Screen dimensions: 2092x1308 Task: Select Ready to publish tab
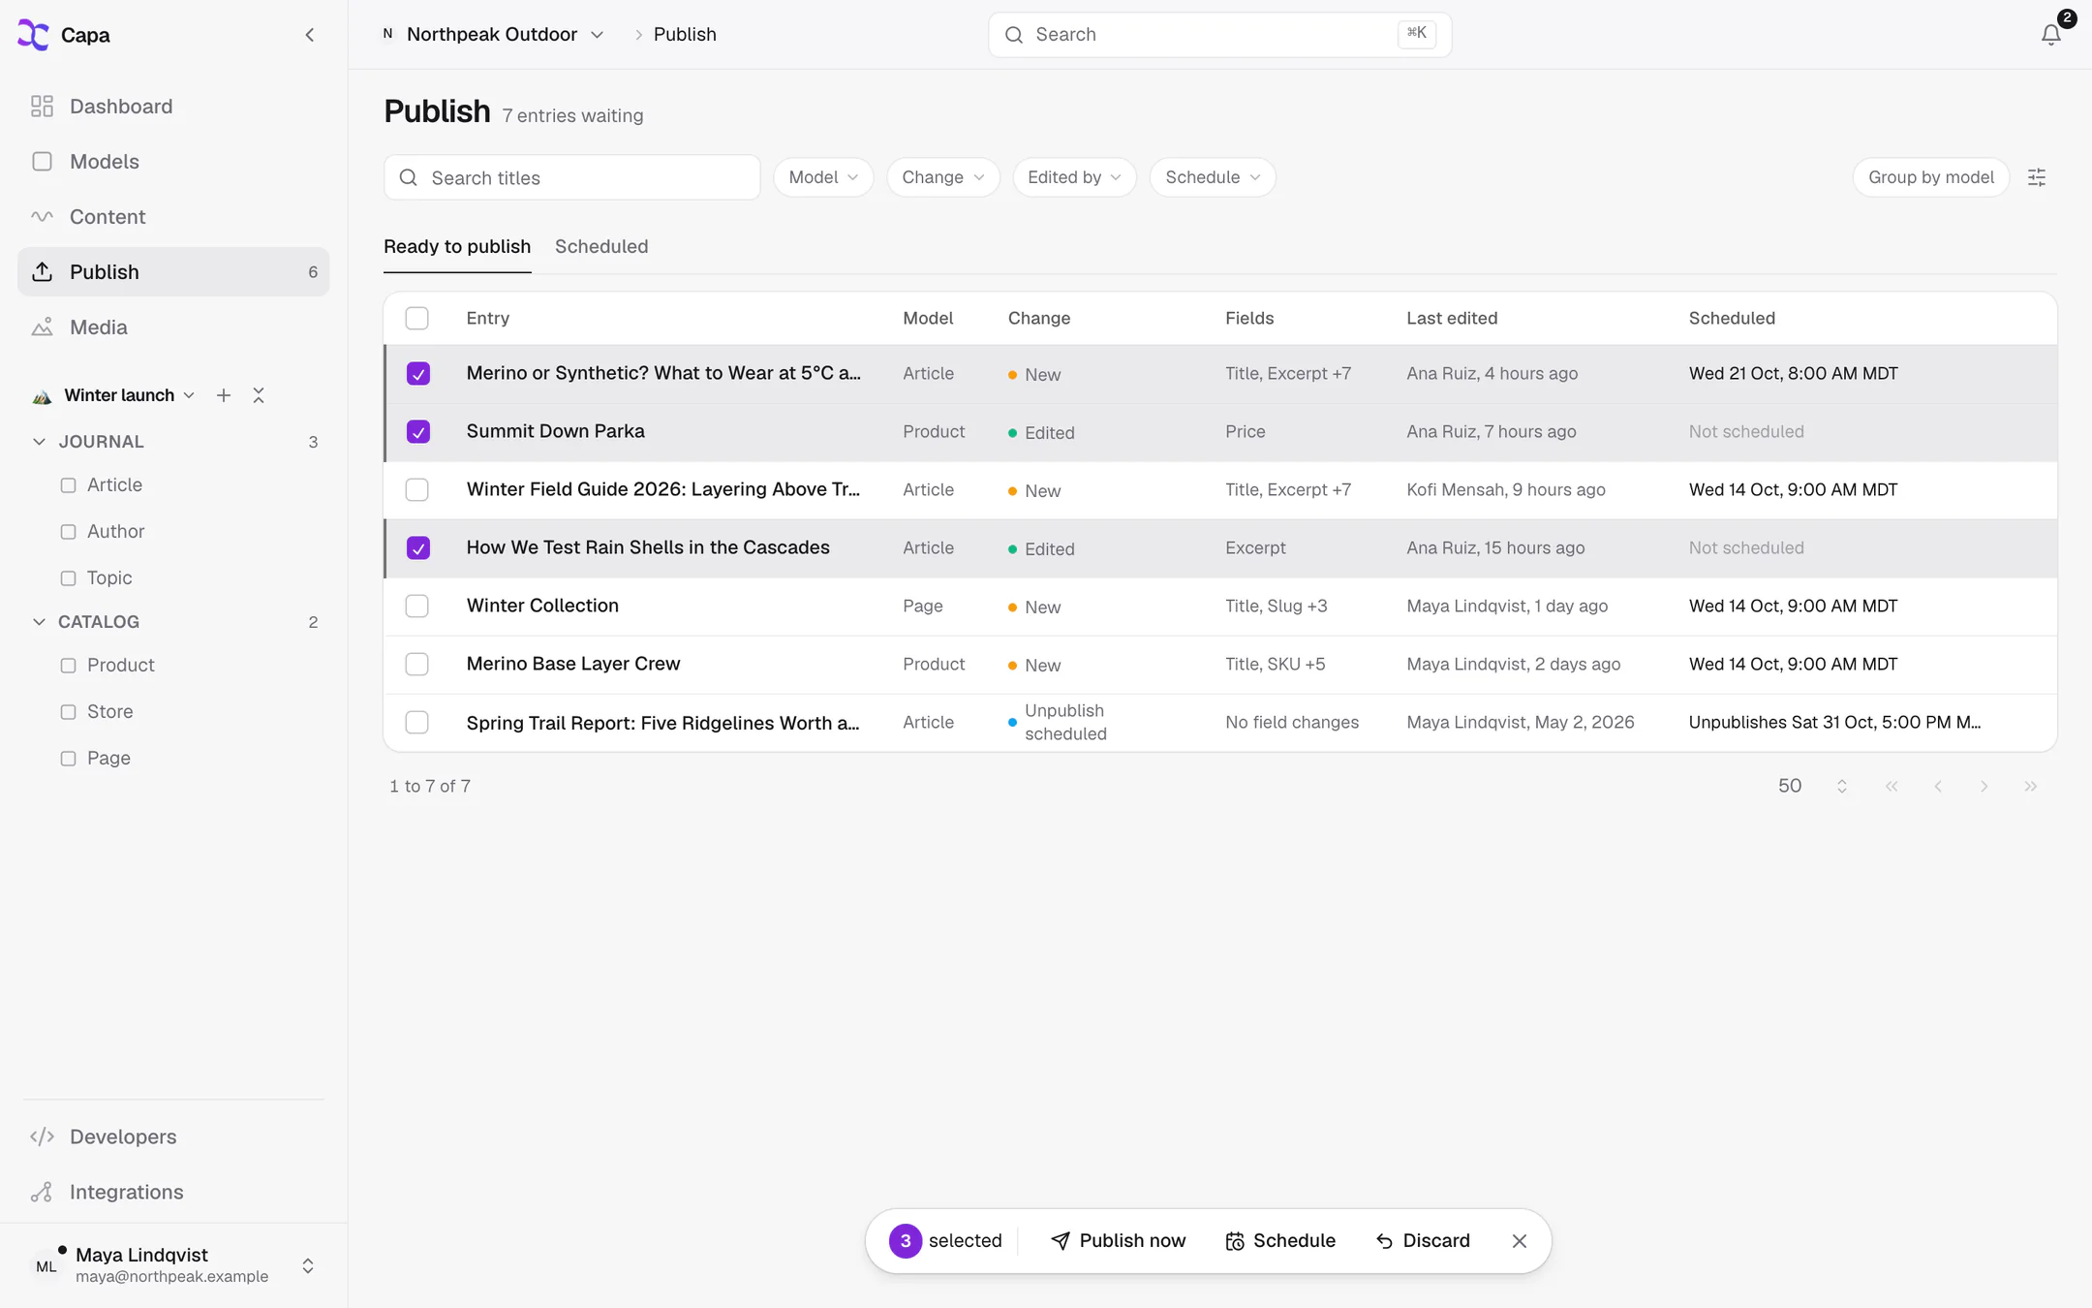point(457,247)
